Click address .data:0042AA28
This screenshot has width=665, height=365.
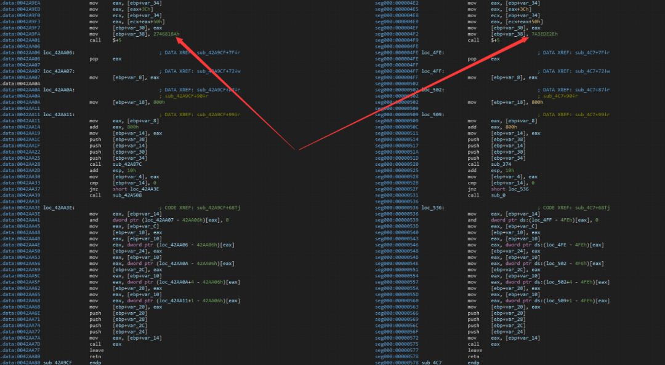[20, 164]
